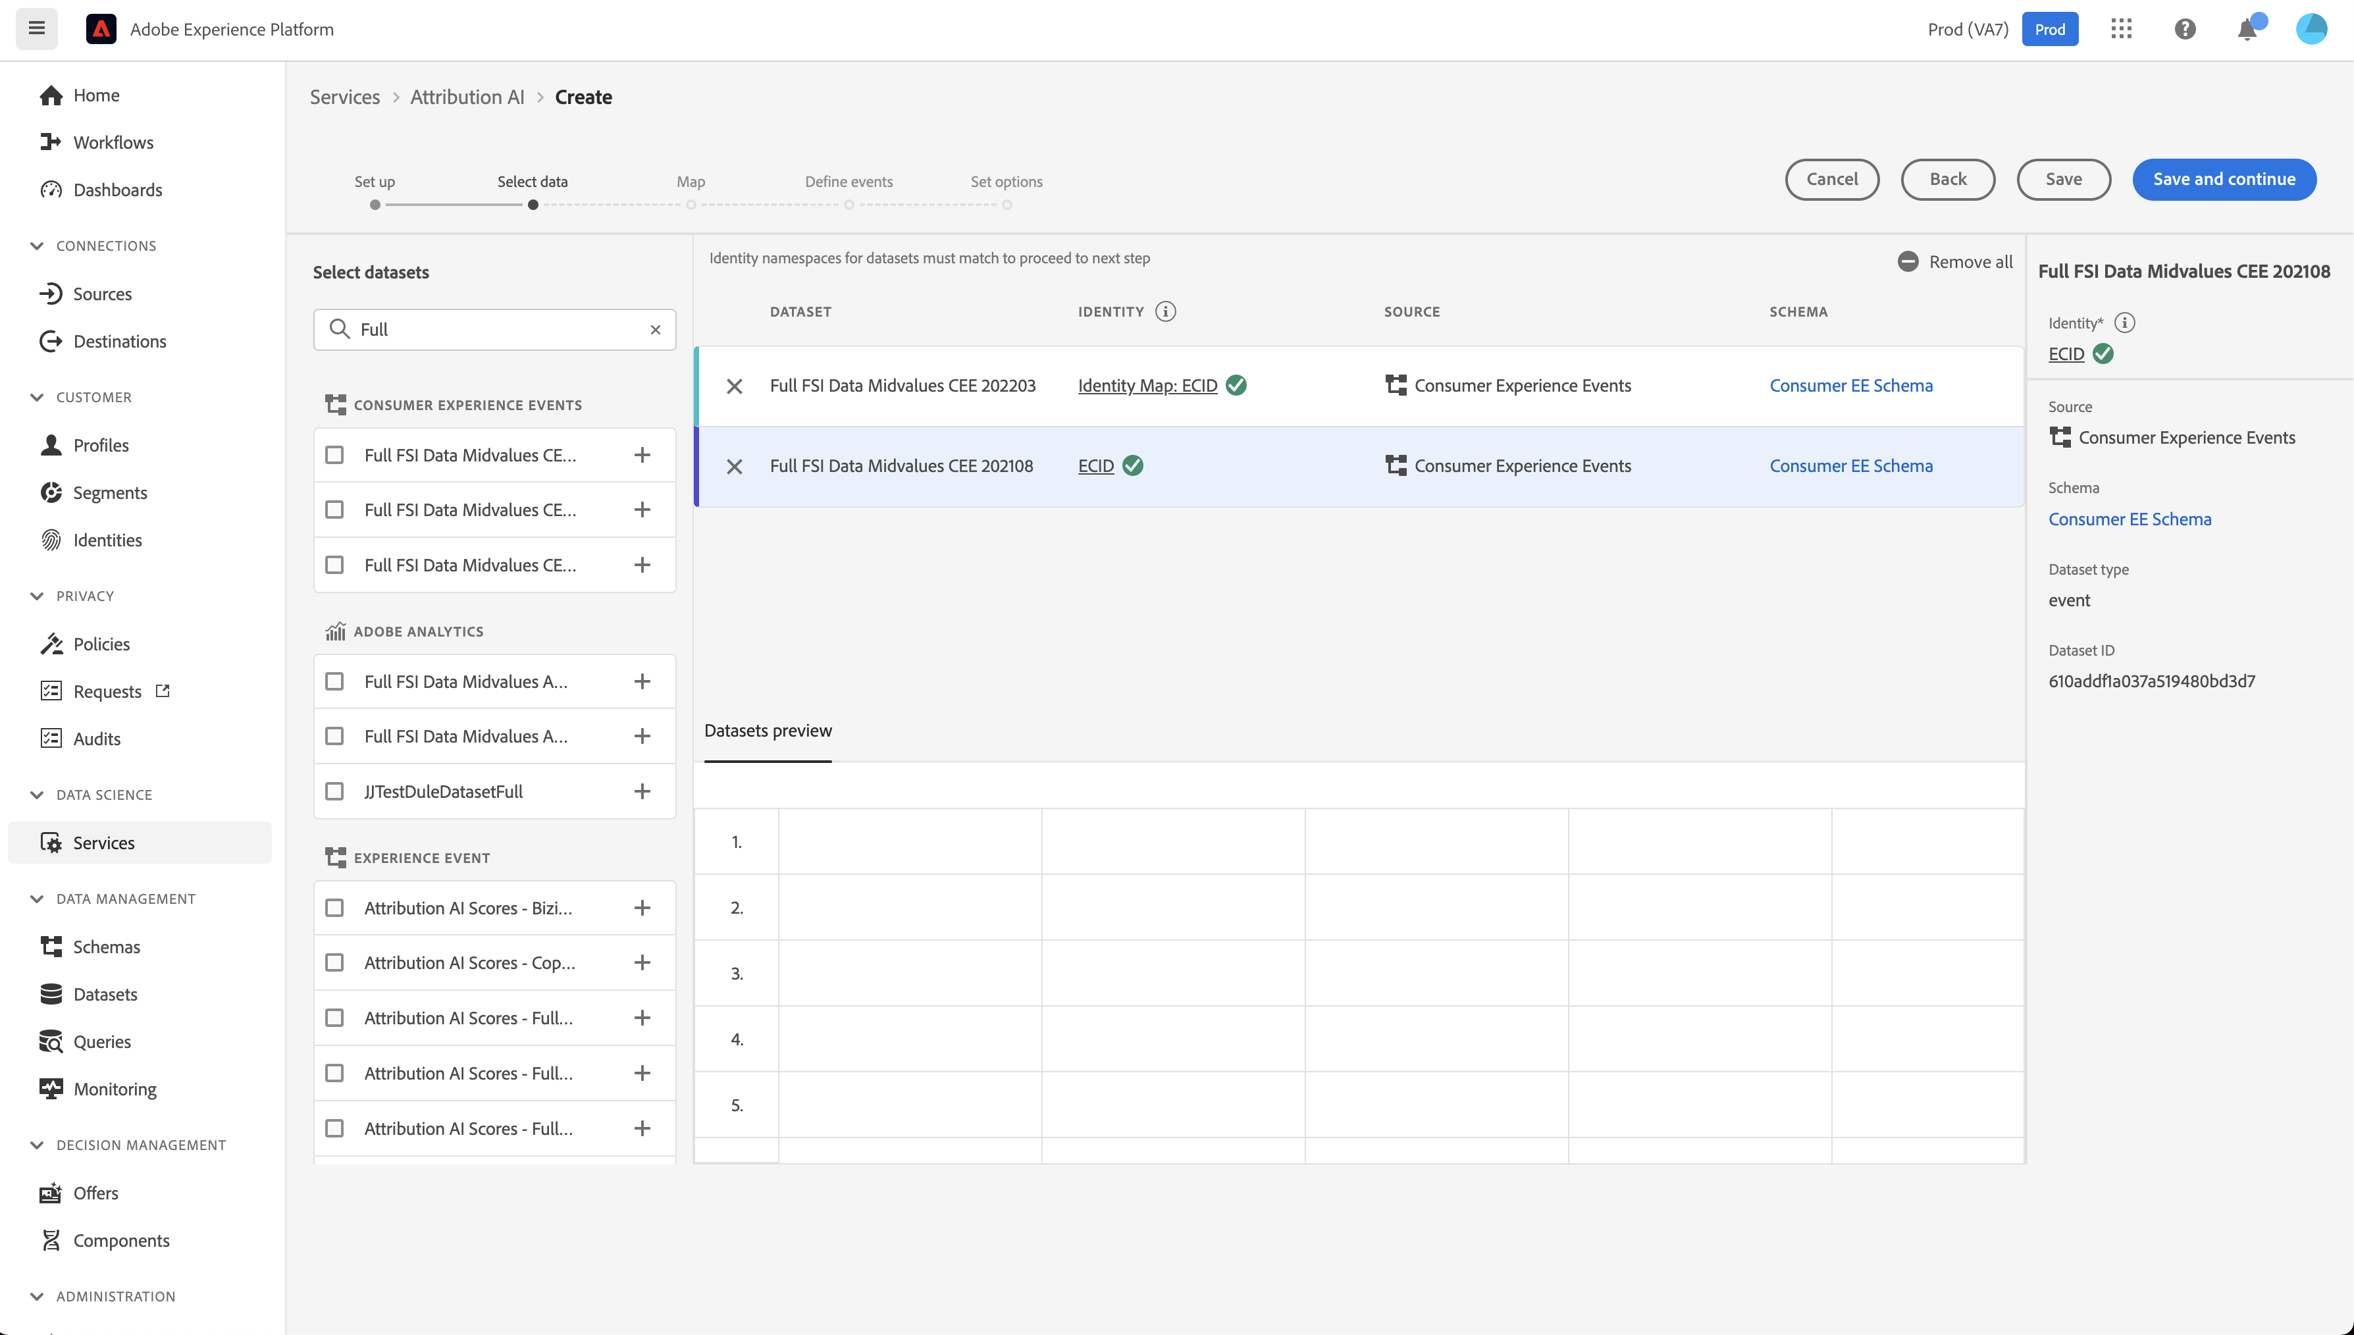Check the JJTestDuleDatasetFull checkbox
The width and height of the screenshot is (2354, 1335).
pyautogui.click(x=334, y=791)
